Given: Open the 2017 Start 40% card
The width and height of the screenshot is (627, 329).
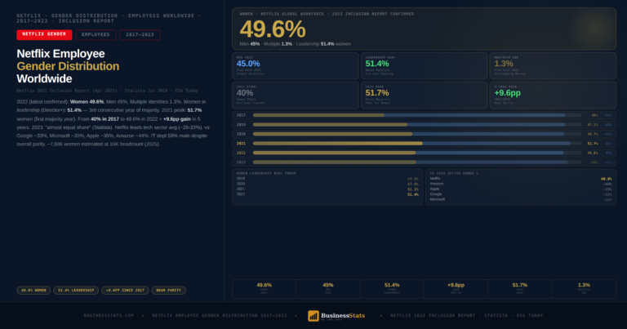Looking at the screenshot, I should (295, 96).
